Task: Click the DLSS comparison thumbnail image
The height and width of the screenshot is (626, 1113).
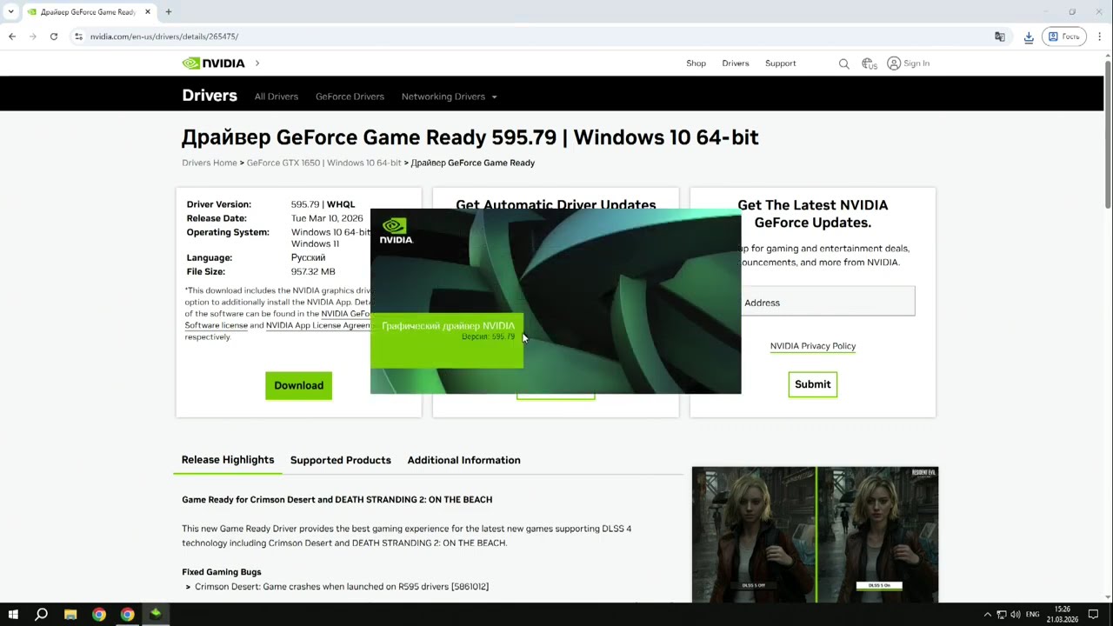Action: tap(815, 534)
